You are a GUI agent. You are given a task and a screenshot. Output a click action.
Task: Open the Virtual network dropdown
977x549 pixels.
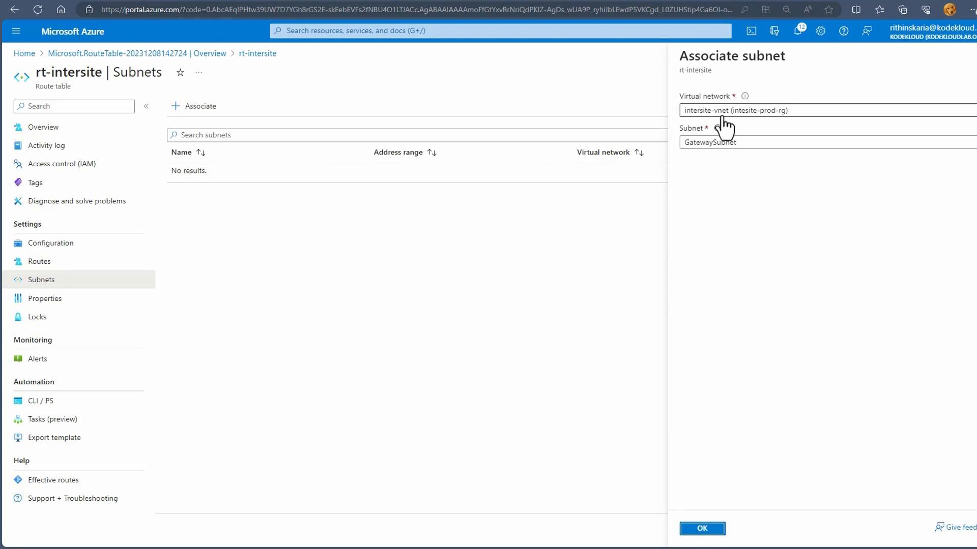[x=828, y=110]
